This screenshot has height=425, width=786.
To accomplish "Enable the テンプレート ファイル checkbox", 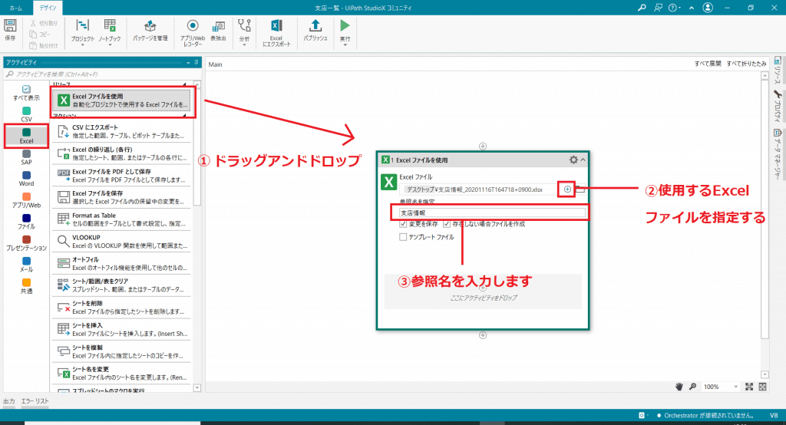I will pyautogui.click(x=404, y=238).
